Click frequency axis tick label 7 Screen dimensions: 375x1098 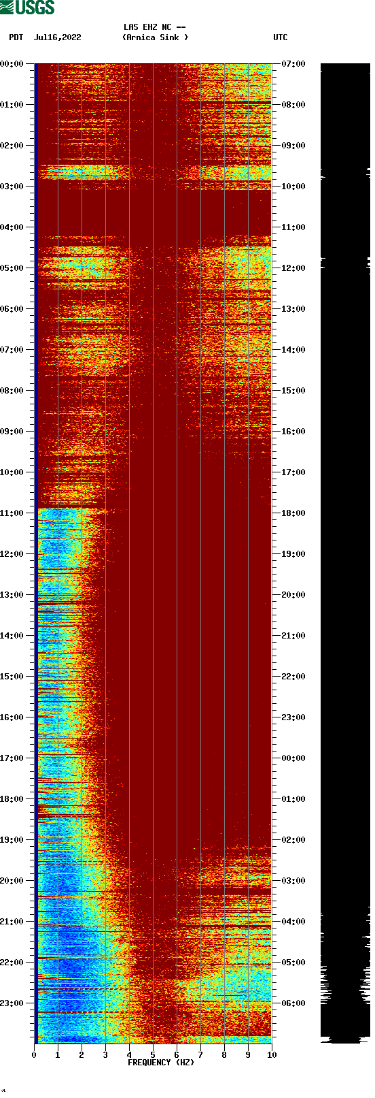(x=200, y=1055)
